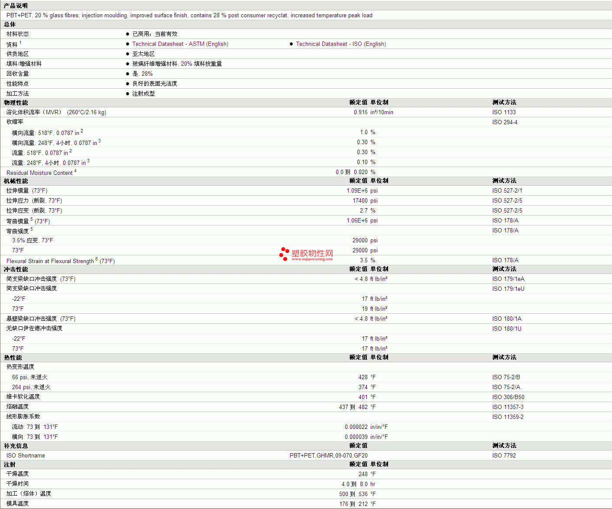Click the 1.09E+6 psi value
This screenshot has width=612, height=509.
[x=362, y=190]
